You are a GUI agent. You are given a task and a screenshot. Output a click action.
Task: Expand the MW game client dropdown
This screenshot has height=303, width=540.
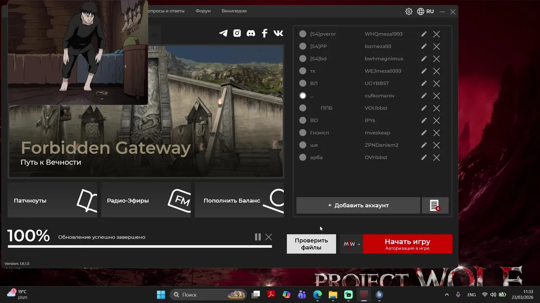pyautogui.click(x=352, y=244)
